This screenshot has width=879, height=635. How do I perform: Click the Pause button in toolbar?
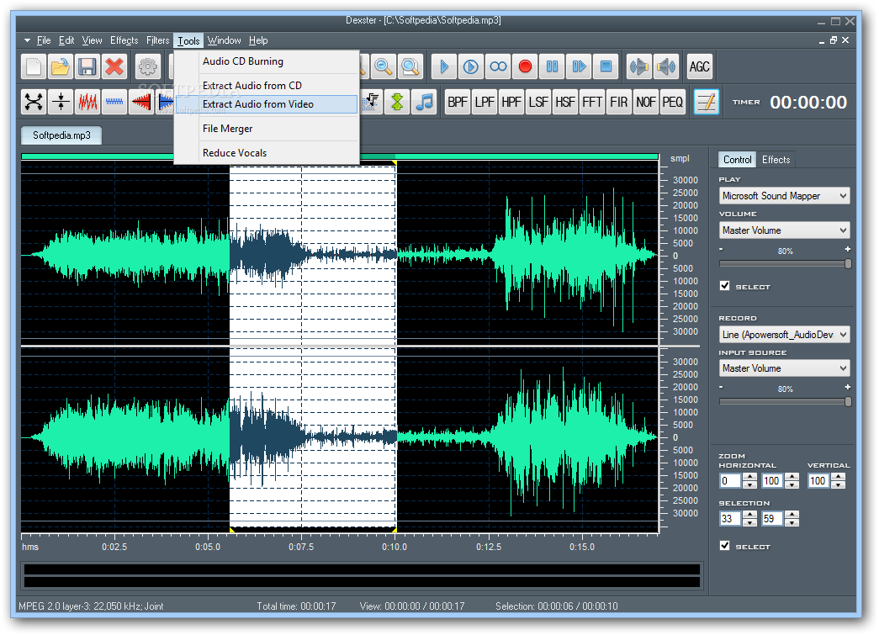tap(552, 66)
